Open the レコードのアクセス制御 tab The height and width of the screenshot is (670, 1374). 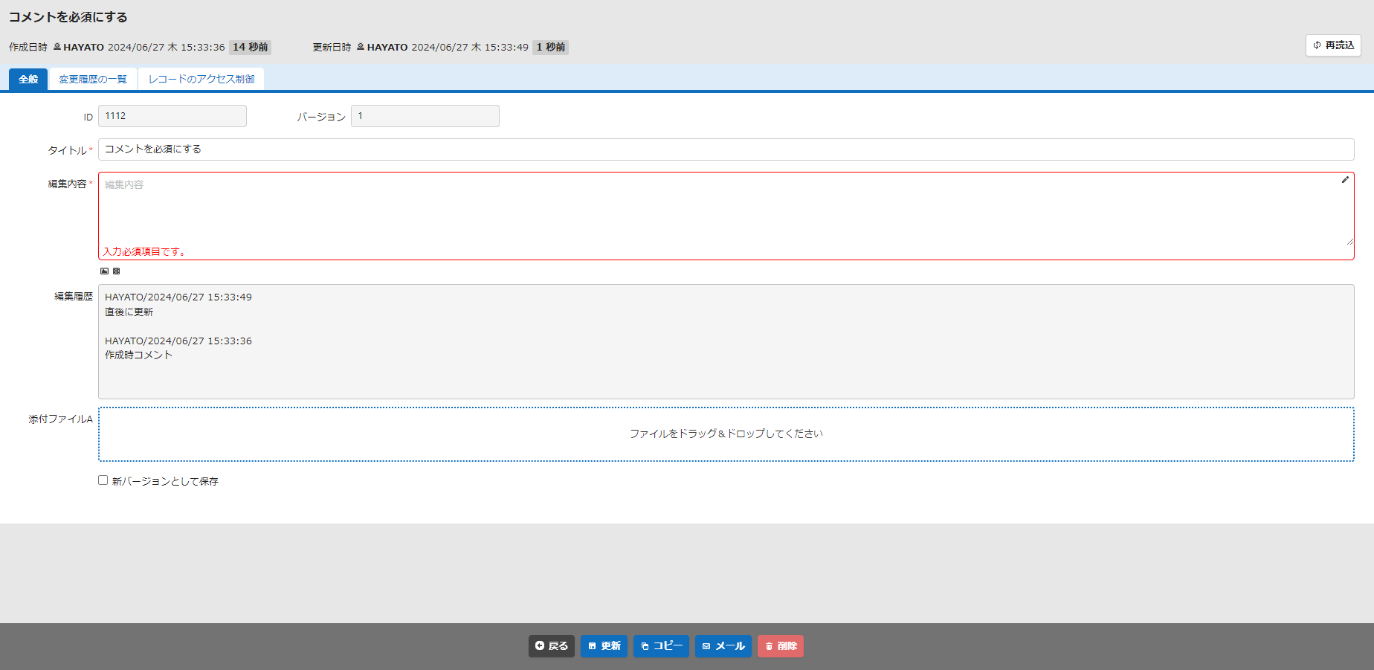[201, 79]
